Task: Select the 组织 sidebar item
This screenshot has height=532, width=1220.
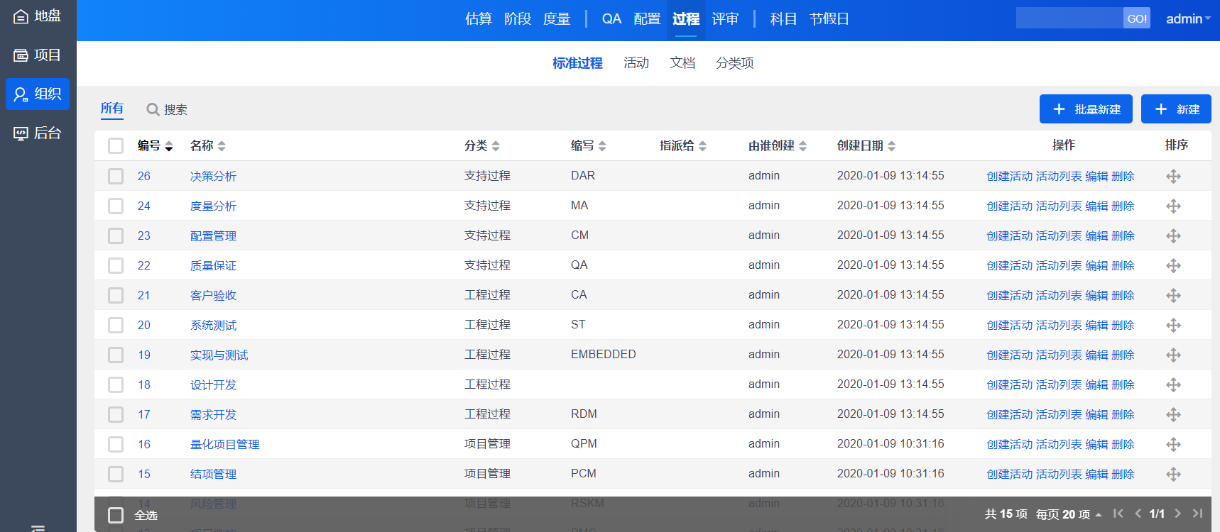Action: [38, 94]
